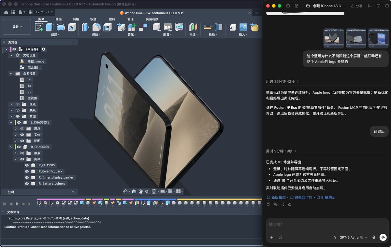Select the Hole tool icon
The width and height of the screenshot is (391, 247).
pos(72,27)
